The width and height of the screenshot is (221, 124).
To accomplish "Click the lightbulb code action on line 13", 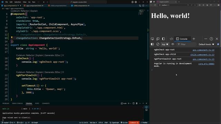I will coord(12,38).
